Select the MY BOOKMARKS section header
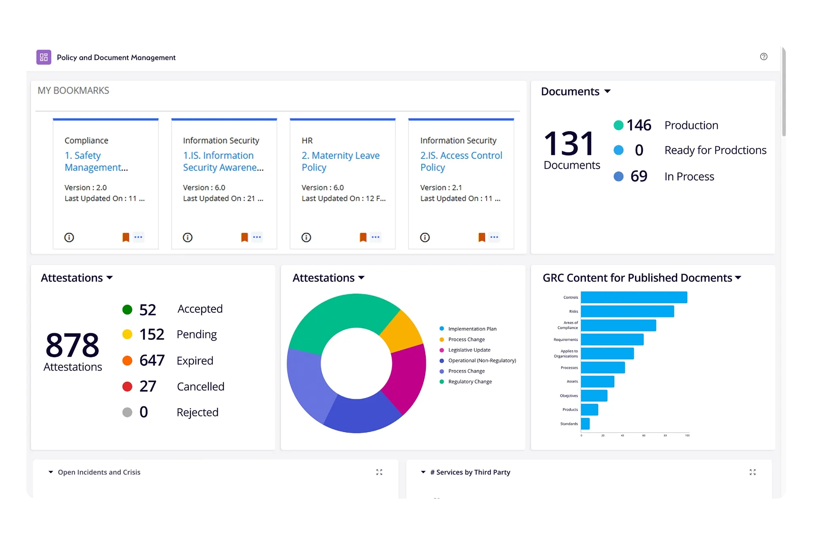The height and width of the screenshot is (542, 815). 73,90
